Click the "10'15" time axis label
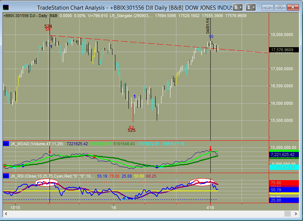Viewport: 303px width, 221px height. (15, 208)
